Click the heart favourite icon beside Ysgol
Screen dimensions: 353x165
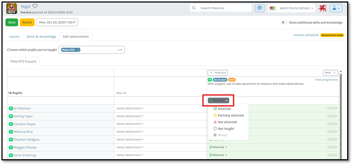click(35, 6)
